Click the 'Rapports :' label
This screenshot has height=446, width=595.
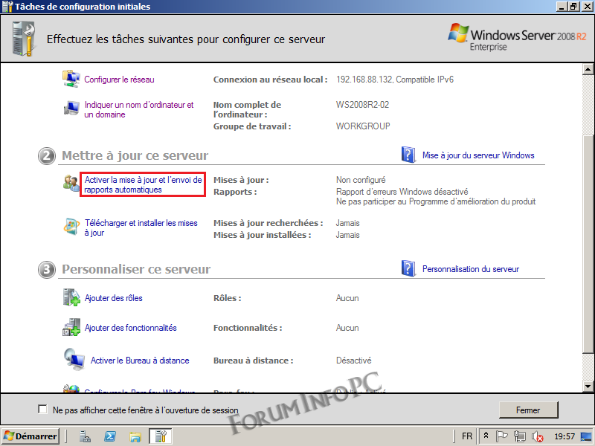coord(235,192)
